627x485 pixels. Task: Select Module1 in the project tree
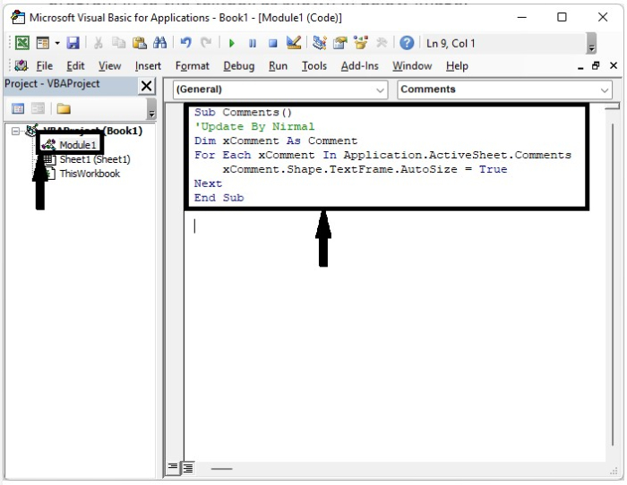78,145
